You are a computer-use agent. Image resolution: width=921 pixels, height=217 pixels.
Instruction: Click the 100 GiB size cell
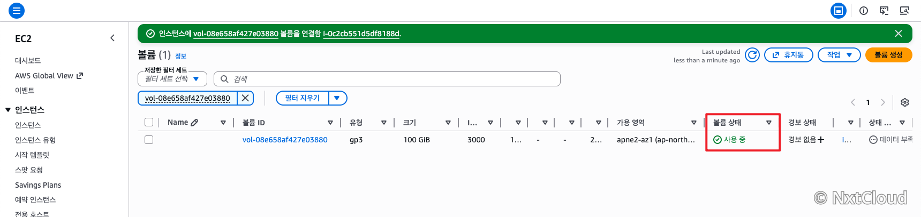[417, 140]
